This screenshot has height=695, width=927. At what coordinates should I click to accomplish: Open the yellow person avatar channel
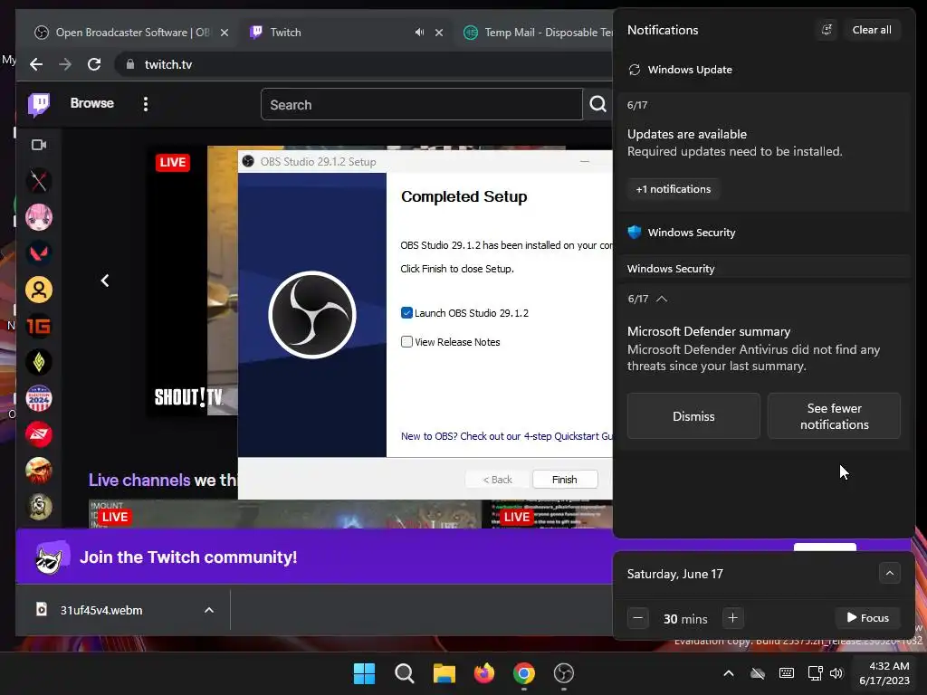pos(39,290)
